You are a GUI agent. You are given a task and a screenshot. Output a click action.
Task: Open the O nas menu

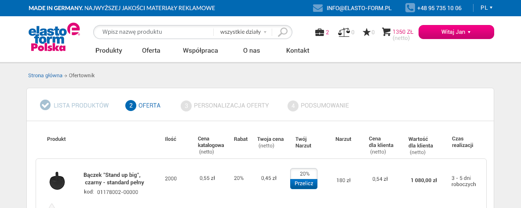tap(251, 50)
